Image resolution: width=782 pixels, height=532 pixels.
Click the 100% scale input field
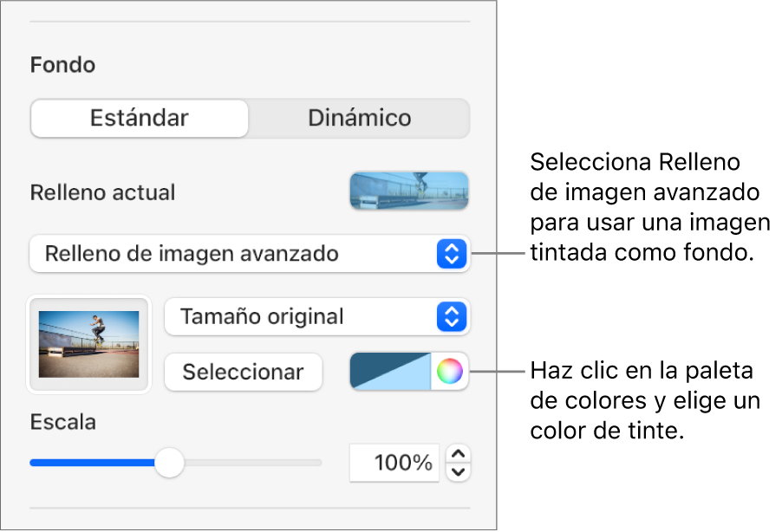click(395, 464)
